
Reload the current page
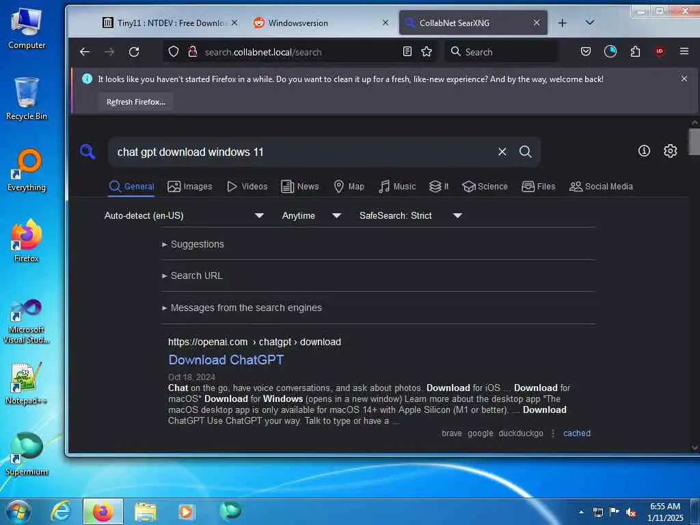(134, 52)
